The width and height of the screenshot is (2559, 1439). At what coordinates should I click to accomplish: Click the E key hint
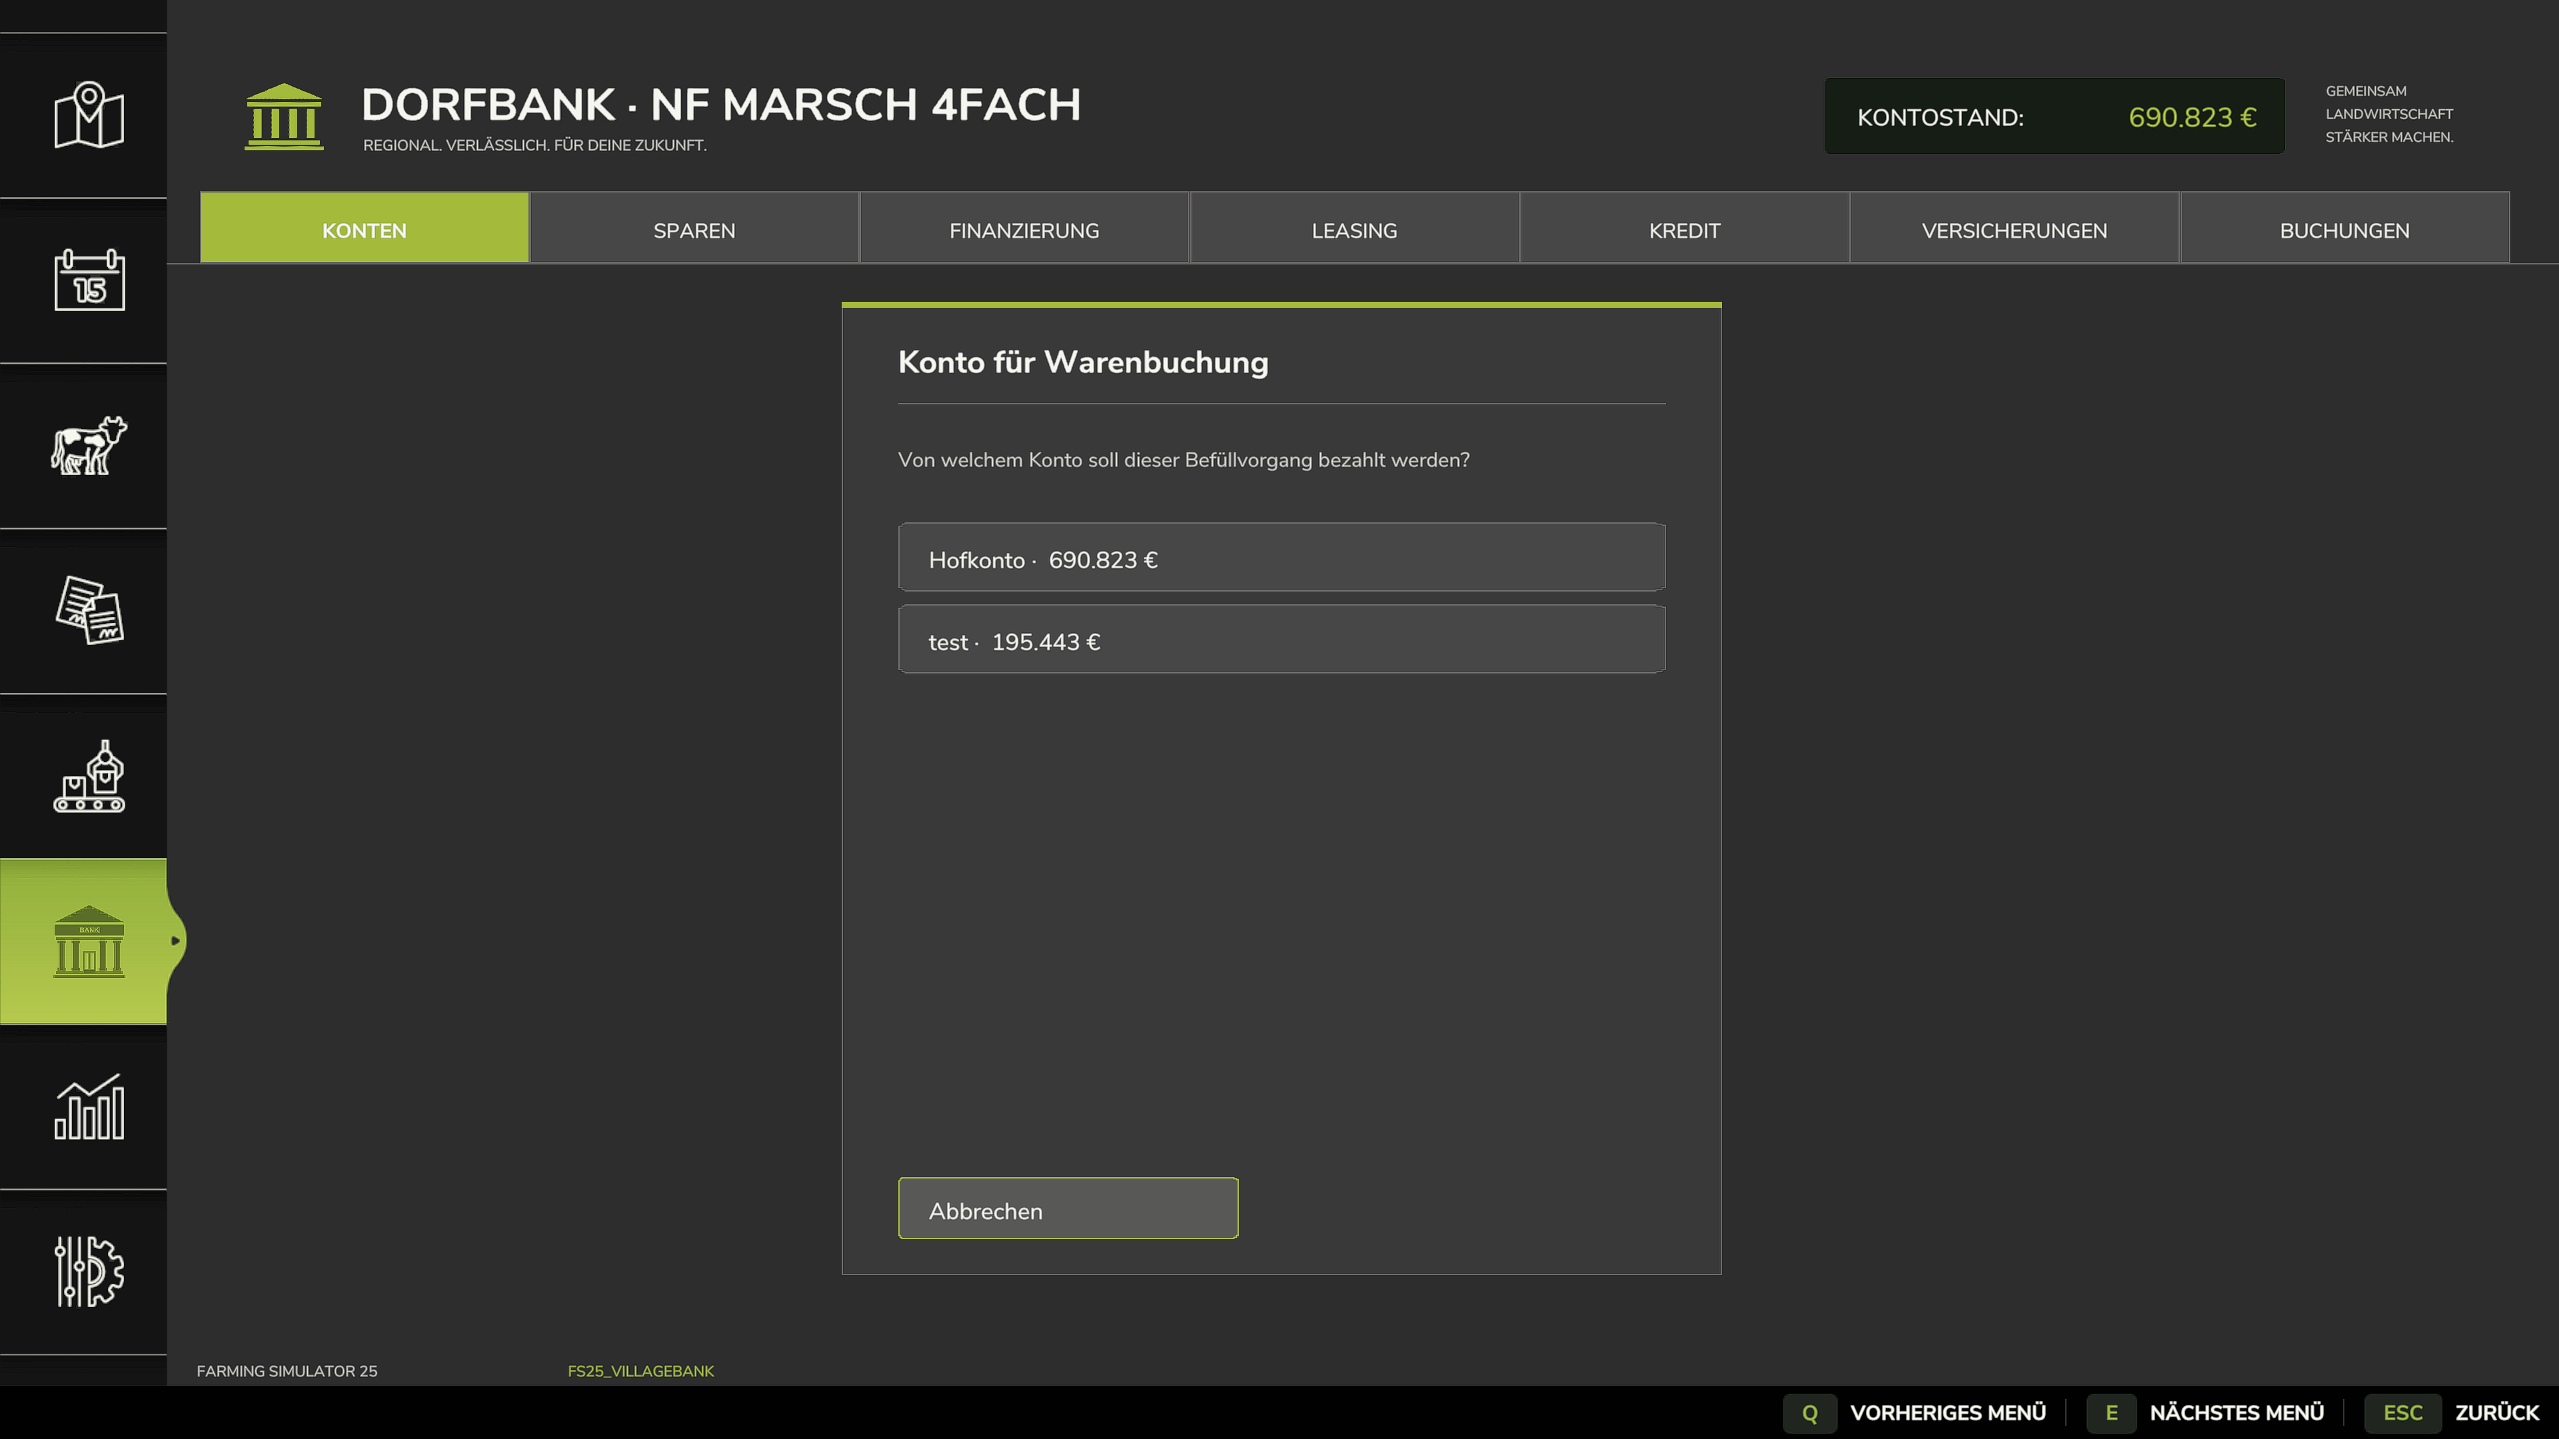coord(2111,1413)
